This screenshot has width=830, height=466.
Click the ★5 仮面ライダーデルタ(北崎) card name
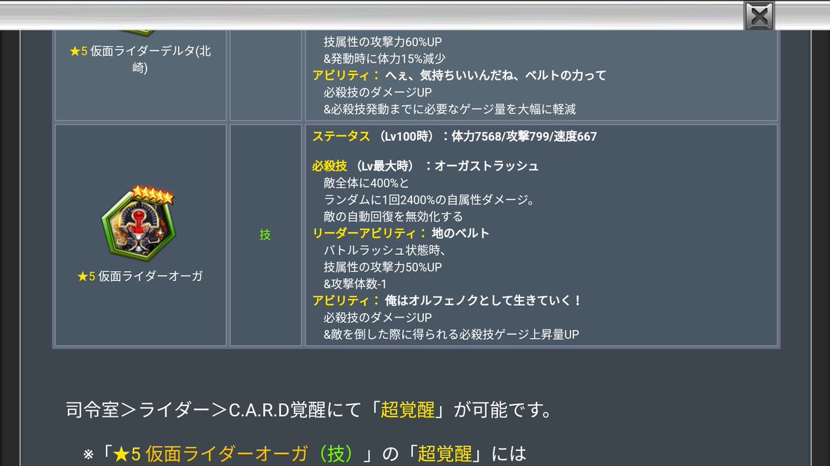point(140,60)
